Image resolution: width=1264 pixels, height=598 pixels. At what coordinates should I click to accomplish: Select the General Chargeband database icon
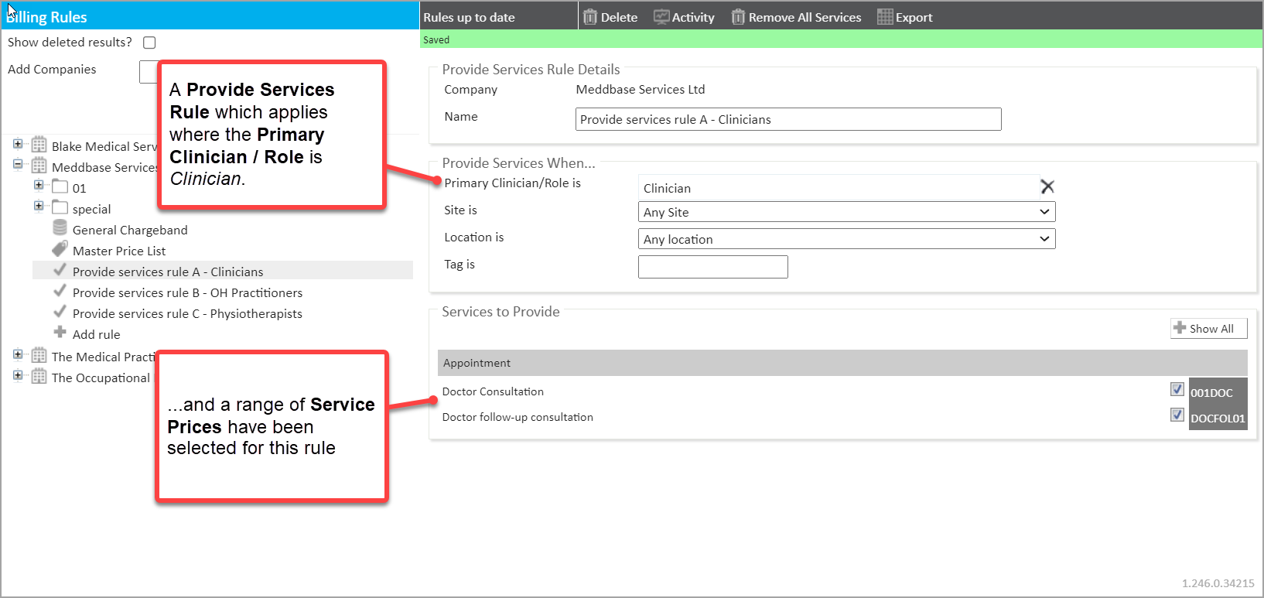[x=60, y=228]
